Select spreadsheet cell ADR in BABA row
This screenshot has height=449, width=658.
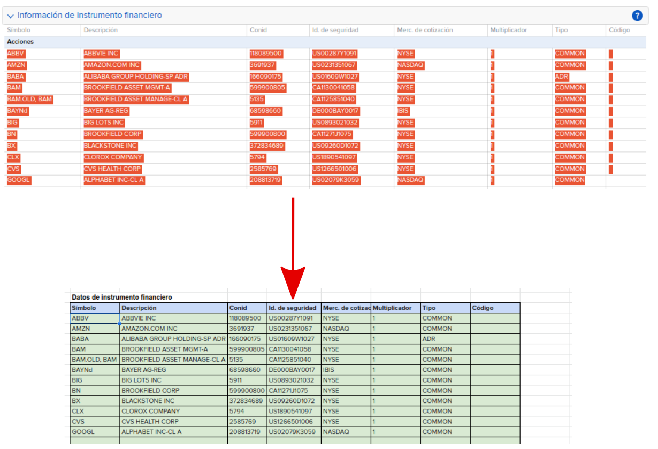pos(446,339)
